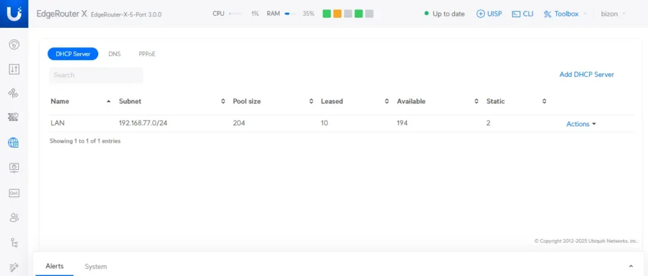Open the Wizards sidebar icon

point(14,267)
